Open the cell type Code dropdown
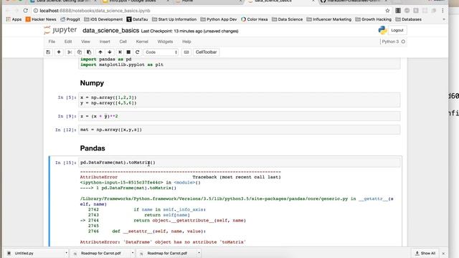The image size is (459, 258). click(x=161, y=52)
